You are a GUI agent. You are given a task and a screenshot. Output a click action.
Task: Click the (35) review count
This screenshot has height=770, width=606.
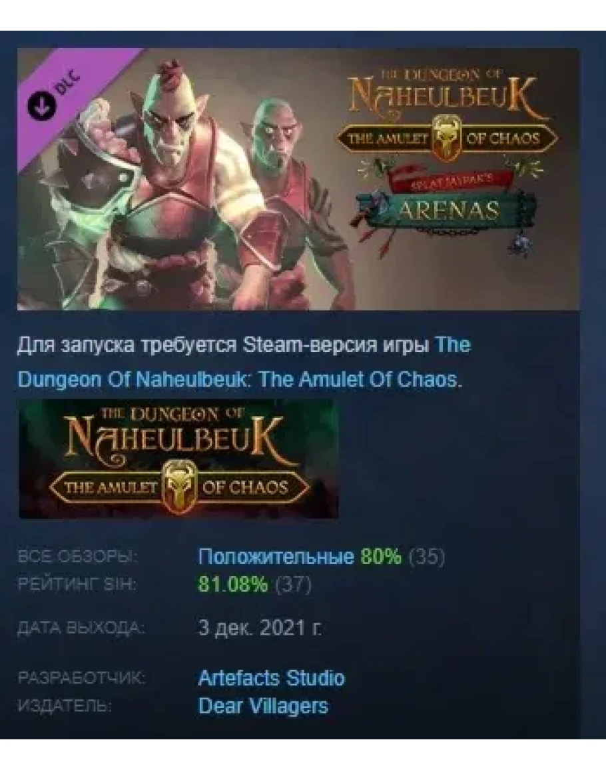(427, 557)
